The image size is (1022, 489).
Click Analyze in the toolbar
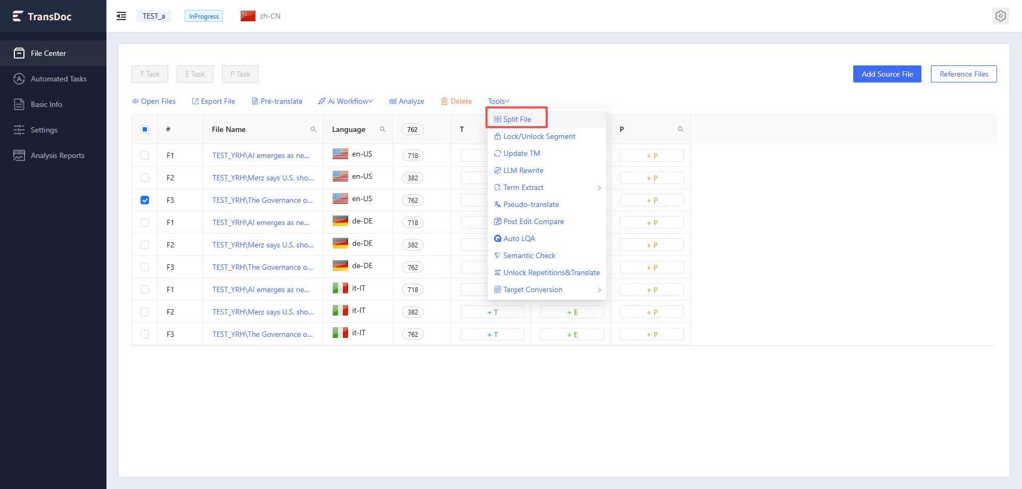407,101
